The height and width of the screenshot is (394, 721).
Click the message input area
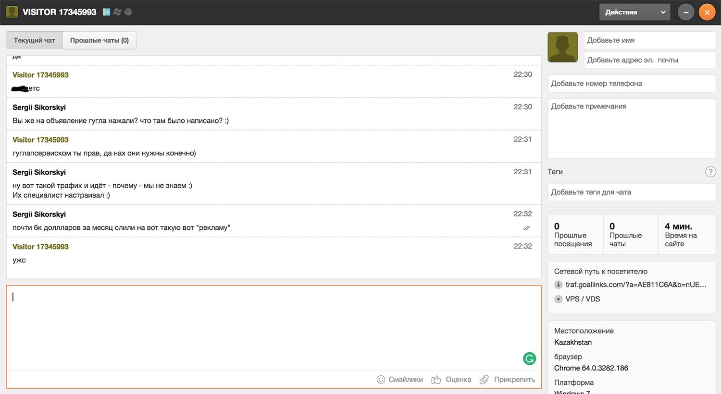273,328
